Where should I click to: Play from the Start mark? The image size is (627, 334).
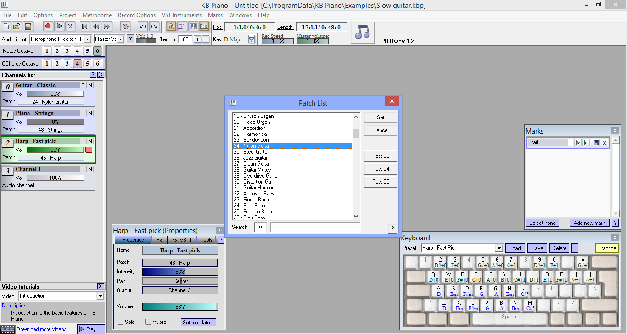[x=578, y=143]
